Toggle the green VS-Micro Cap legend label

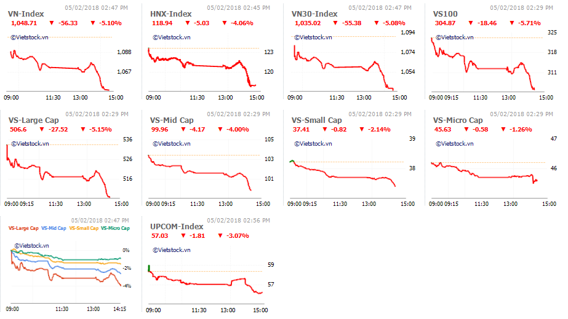pos(115,228)
